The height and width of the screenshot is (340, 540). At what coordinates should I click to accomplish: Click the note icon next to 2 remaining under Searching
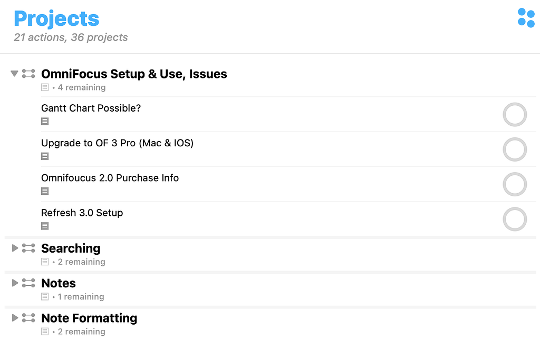pos(45,262)
